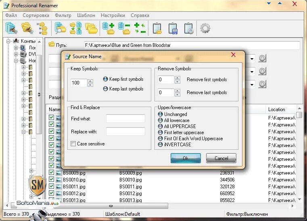
Task: Click the folder tree vertical scrollbar
Action: tap(39, 95)
